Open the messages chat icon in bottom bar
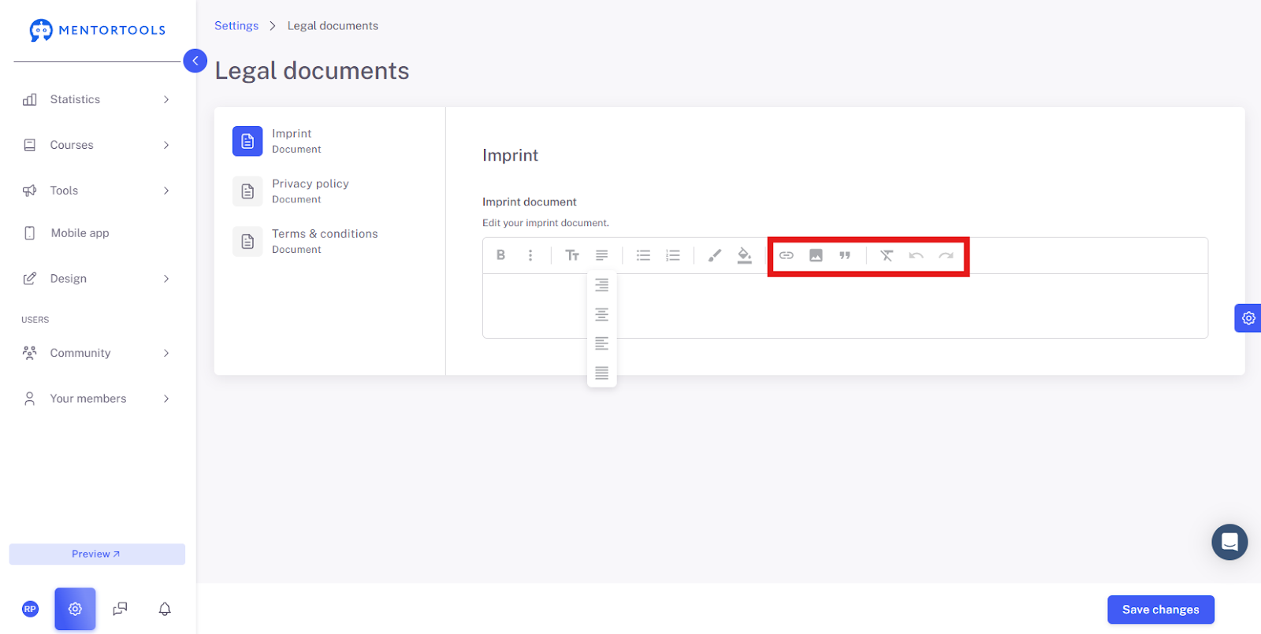Image resolution: width=1261 pixels, height=634 pixels. pyautogui.click(x=120, y=609)
